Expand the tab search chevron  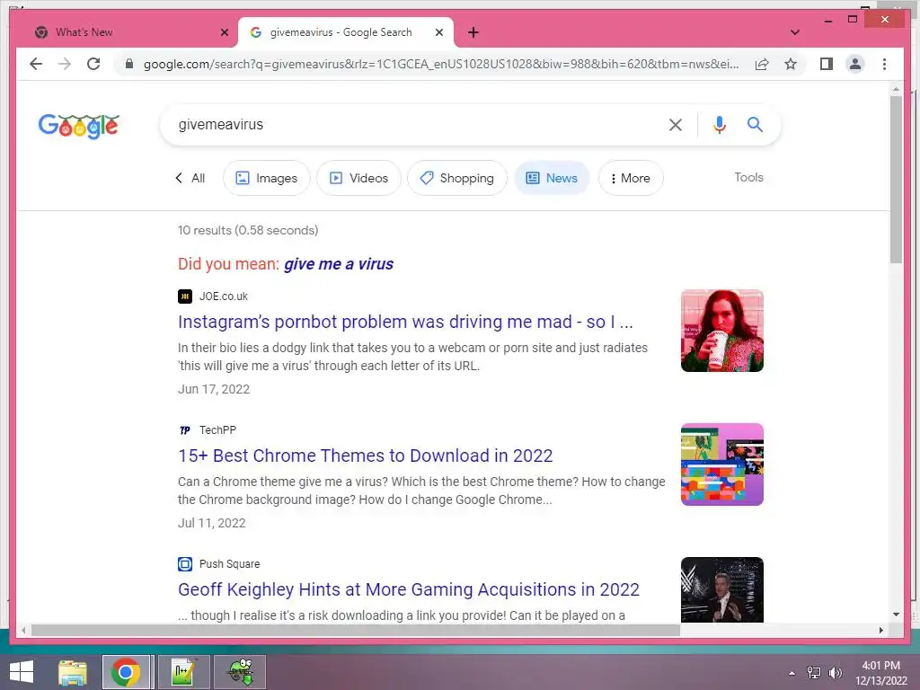(x=795, y=33)
